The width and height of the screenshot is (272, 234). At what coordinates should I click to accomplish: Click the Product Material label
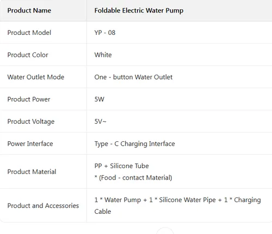click(32, 172)
